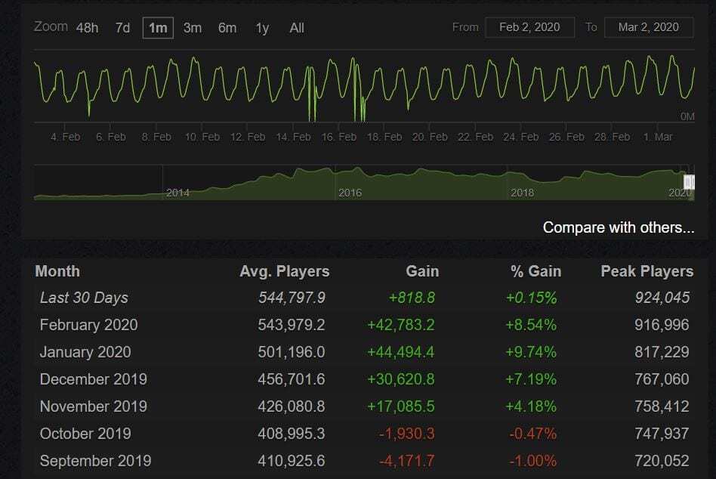Select the 48h zoom range
Image resolution: width=716 pixels, height=479 pixels.
(x=87, y=28)
